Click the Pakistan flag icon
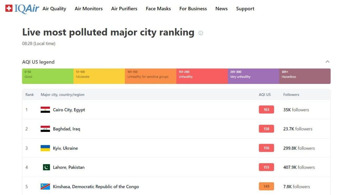The height and width of the screenshot is (195, 337). (x=46, y=167)
